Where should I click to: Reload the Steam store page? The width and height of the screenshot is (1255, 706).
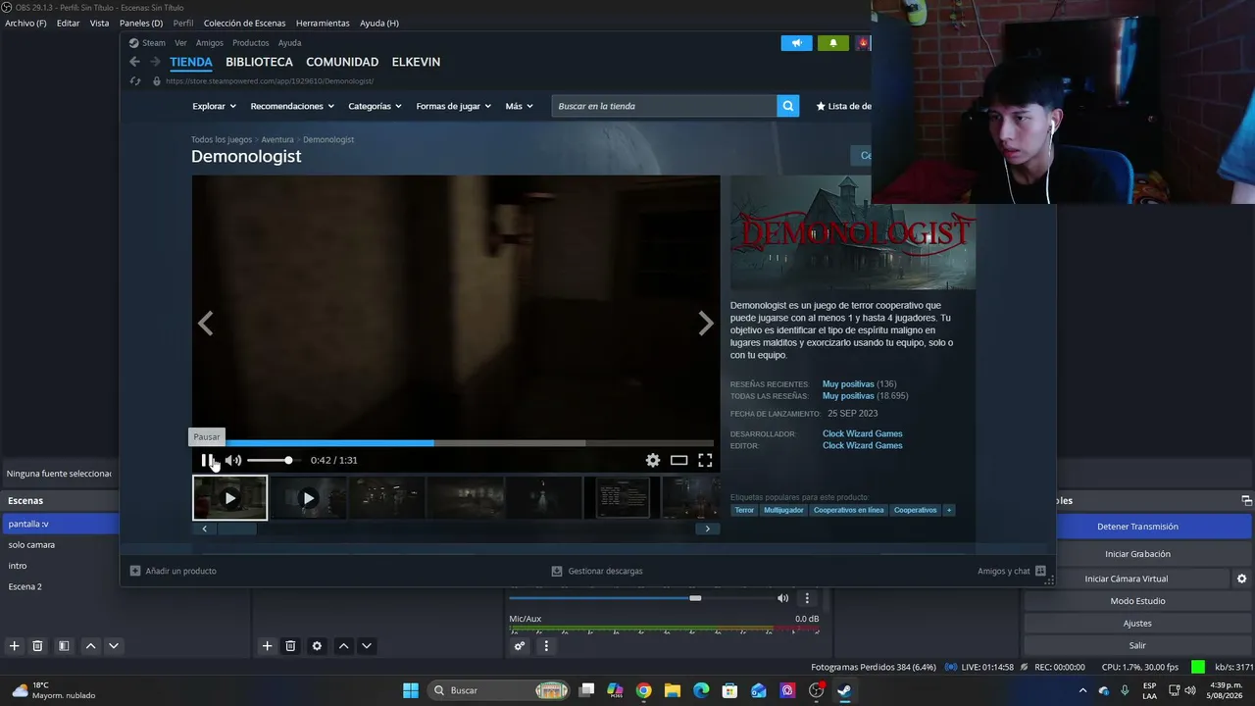click(x=135, y=81)
